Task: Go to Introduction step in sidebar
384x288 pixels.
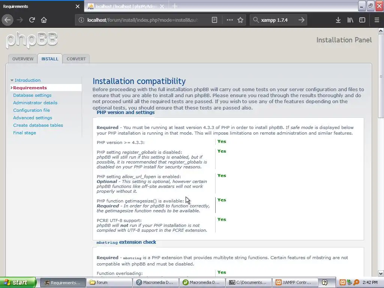Action: click(x=27, y=80)
